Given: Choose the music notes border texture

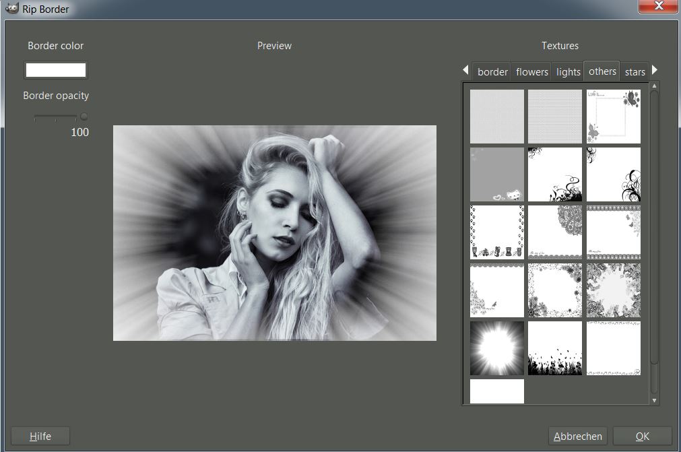Looking at the screenshot, I should [x=613, y=348].
